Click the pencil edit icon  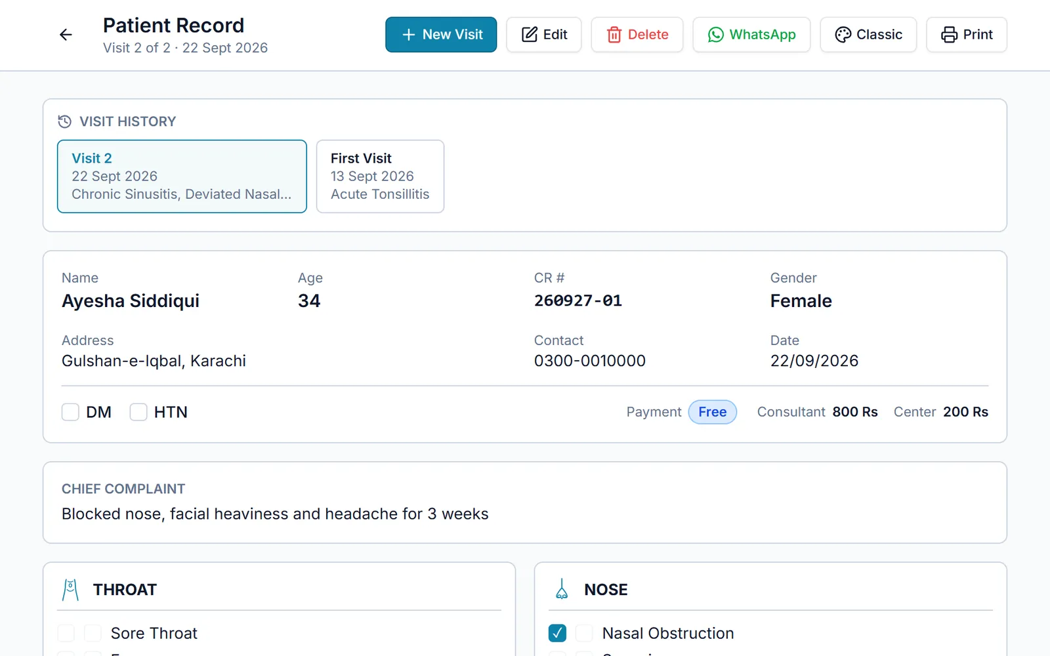[530, 35]
